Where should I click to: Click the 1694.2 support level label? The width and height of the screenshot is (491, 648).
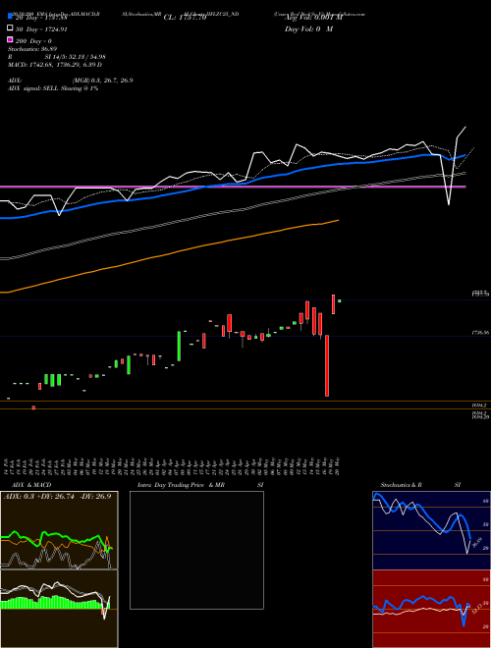point(480,405)
